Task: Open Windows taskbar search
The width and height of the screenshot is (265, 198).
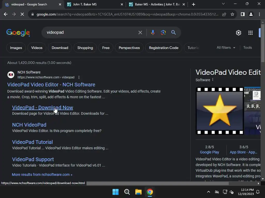Action: click(x=127, y=192)
